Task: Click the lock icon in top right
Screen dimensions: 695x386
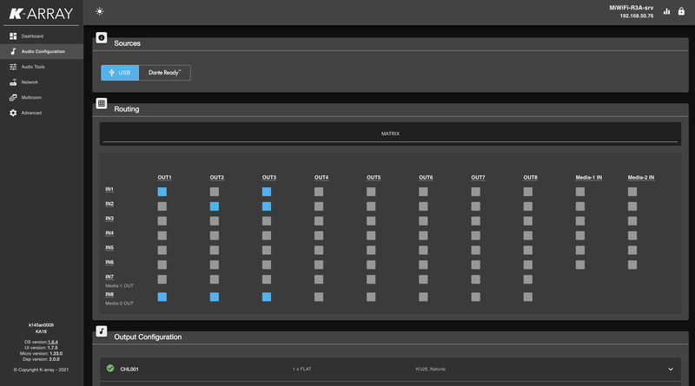Action: (x=681, y=11)
